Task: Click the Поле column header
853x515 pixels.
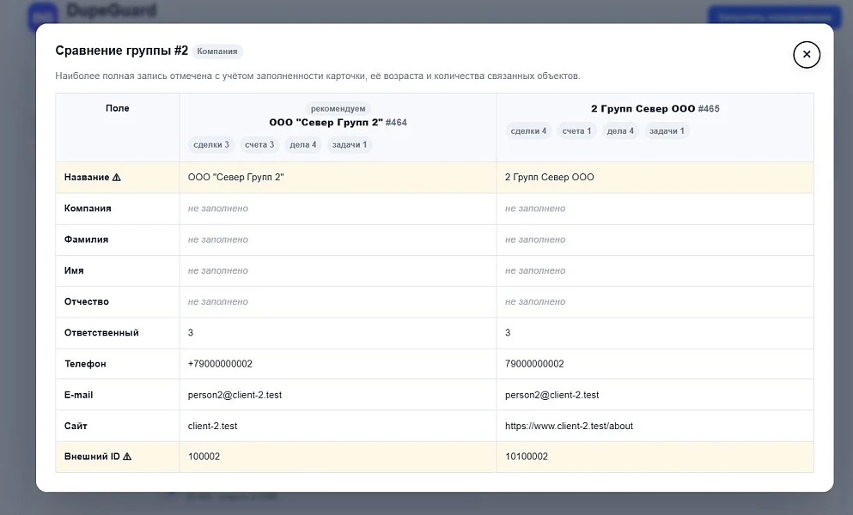Action: click(x=118, y=108)
